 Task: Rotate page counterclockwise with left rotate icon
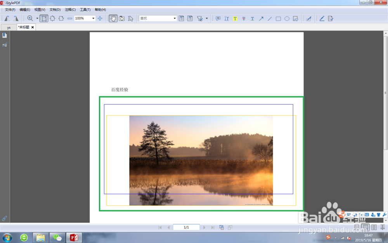(x=7, y=18)
